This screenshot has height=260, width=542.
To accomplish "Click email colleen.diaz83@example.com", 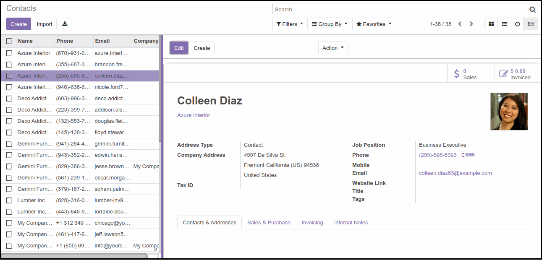I will (456, 173).
